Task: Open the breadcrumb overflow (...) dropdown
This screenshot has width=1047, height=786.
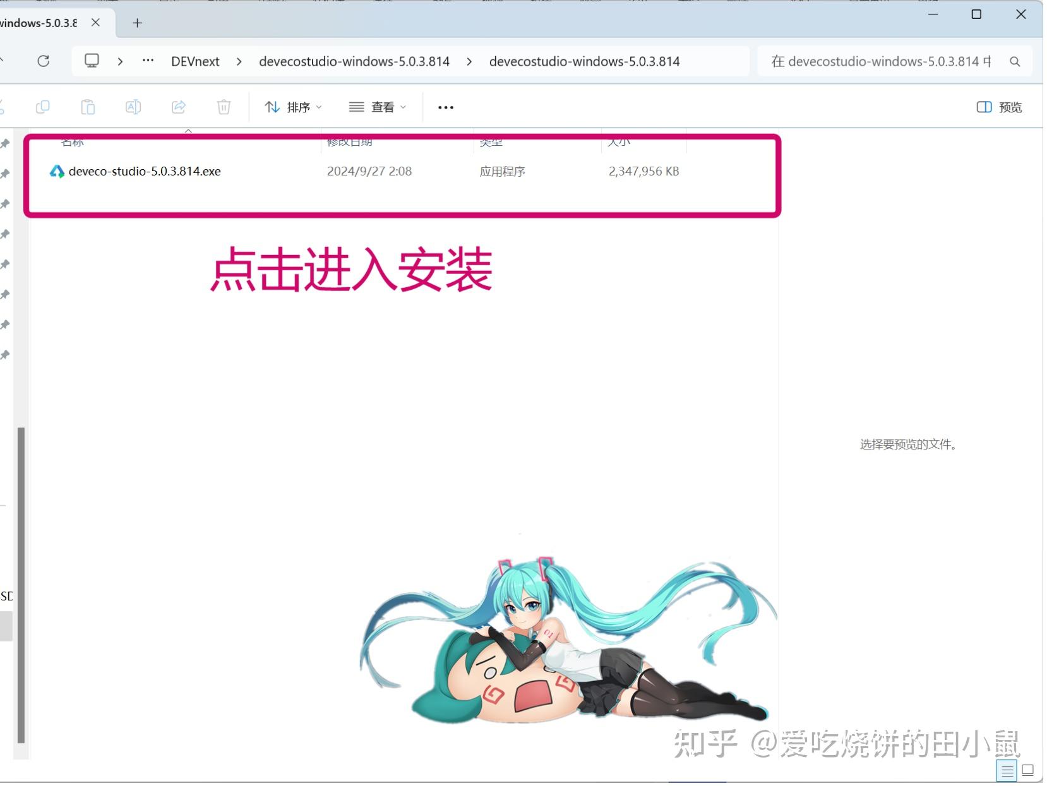Action: point(147,61)
